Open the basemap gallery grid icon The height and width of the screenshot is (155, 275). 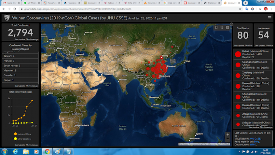pyautogui.click(x=227, y=27)
